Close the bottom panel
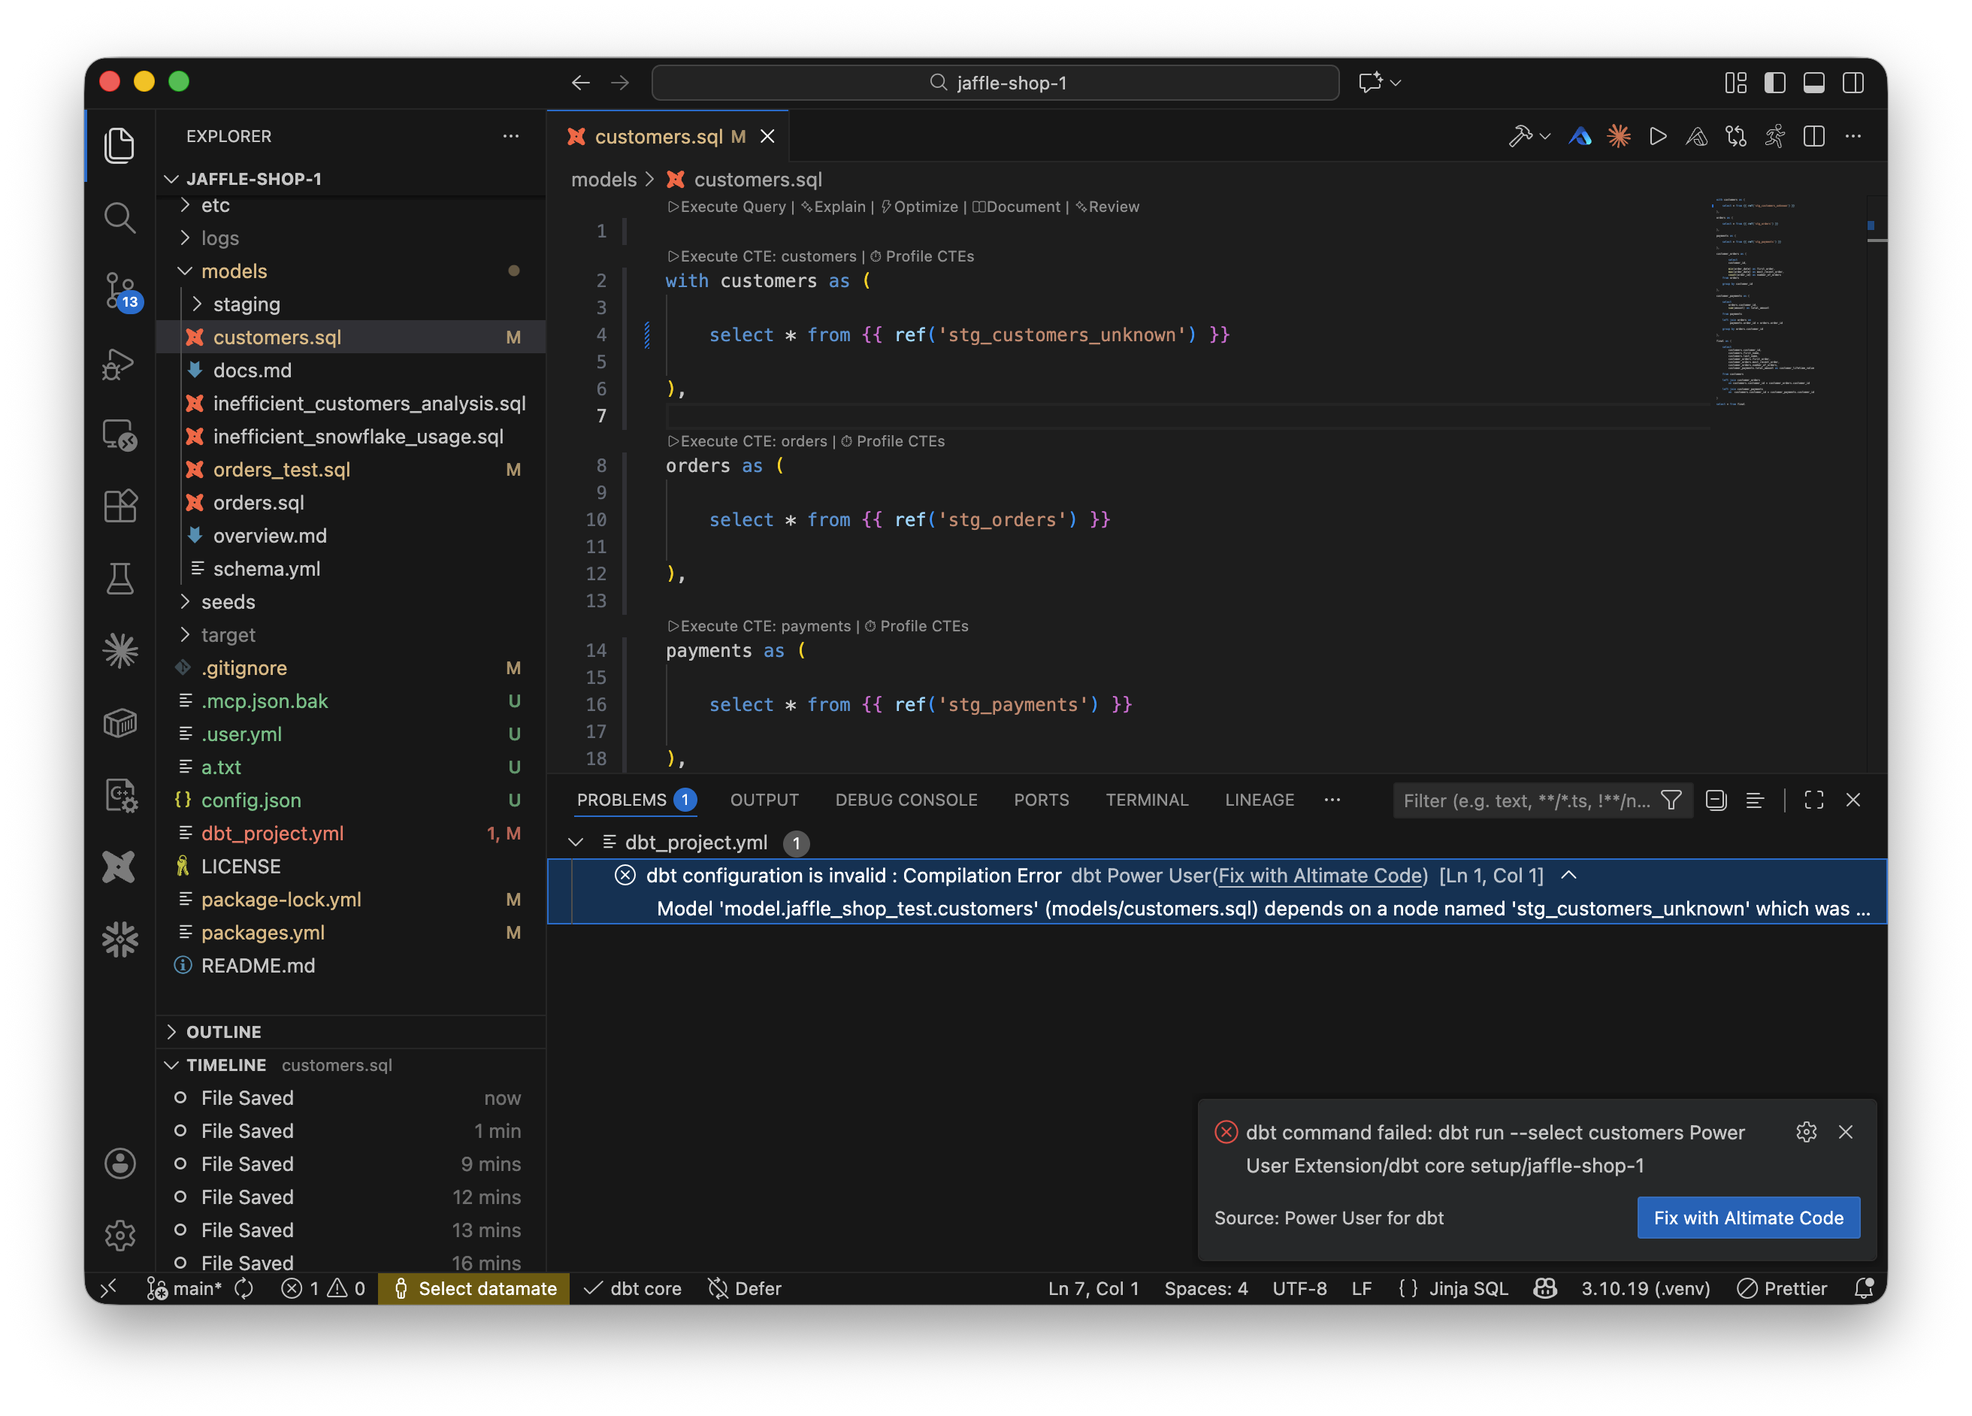 1853,800
